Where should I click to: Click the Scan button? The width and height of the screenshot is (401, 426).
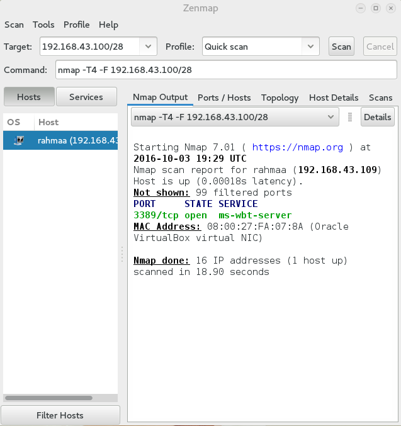click(341, 47)
